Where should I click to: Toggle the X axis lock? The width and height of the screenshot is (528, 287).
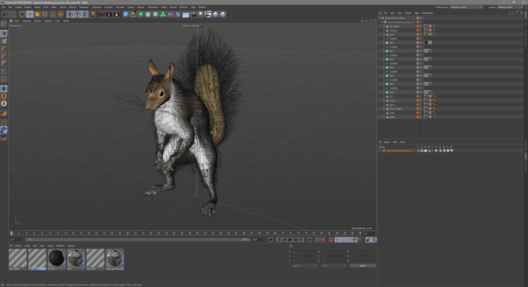click(70, 14)
